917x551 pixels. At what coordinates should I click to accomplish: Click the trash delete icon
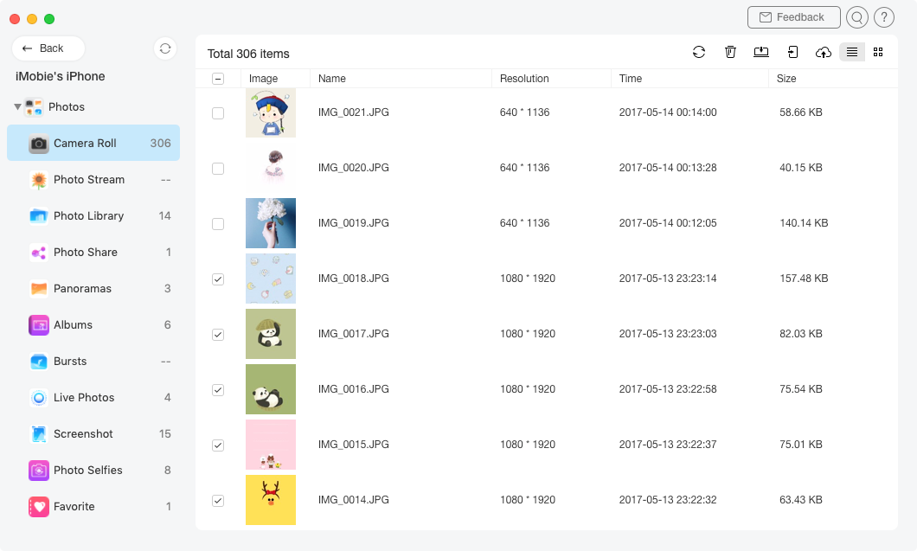point(730,53)
